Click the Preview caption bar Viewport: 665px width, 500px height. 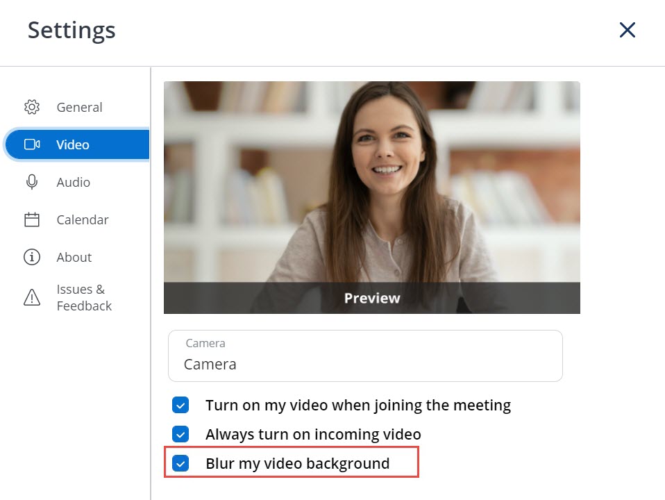(x=372, y=298)
